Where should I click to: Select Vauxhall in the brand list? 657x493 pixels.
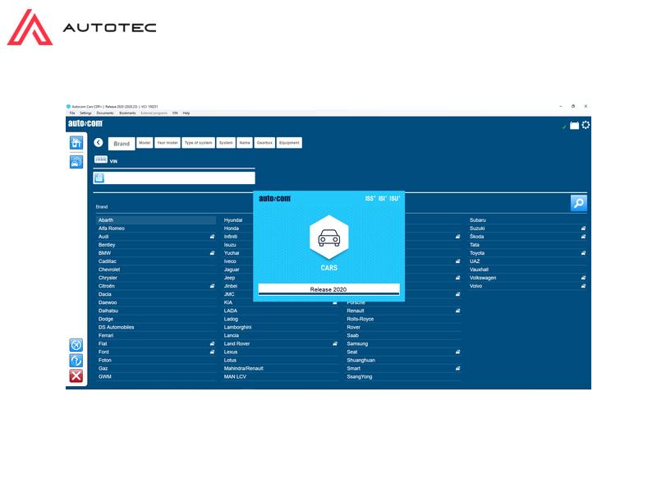coord(527,270)
